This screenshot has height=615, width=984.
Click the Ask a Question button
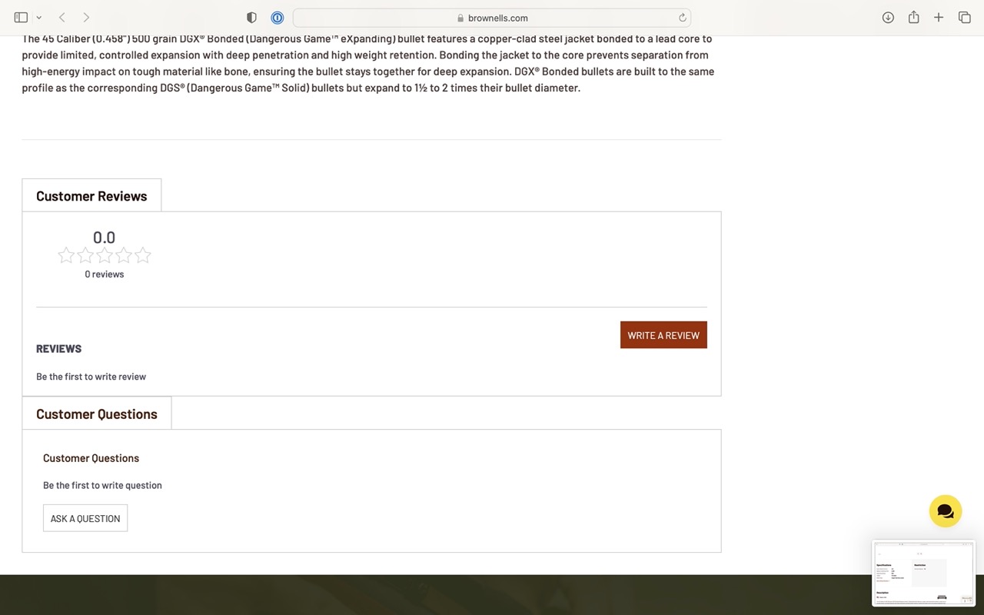coord(85,518)
